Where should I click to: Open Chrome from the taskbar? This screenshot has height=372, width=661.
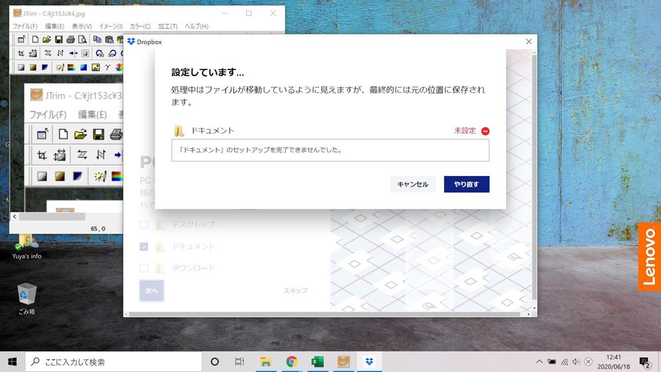click(x=291, y=361)
